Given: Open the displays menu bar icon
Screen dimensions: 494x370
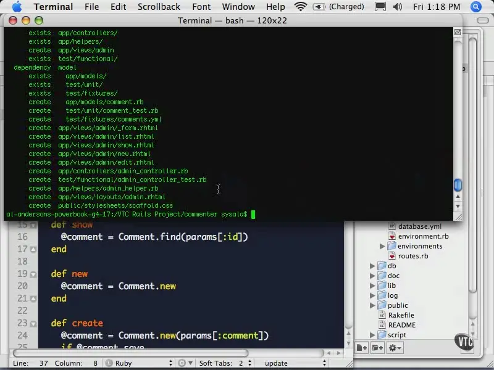Looking at the screenshot, I should point(380,7).
